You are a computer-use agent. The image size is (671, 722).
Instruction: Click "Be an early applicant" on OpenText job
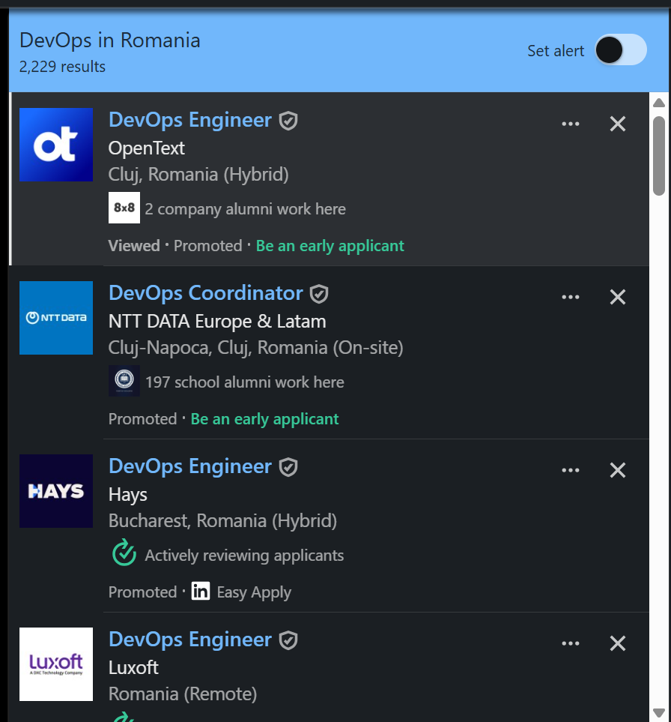[330, 246]
